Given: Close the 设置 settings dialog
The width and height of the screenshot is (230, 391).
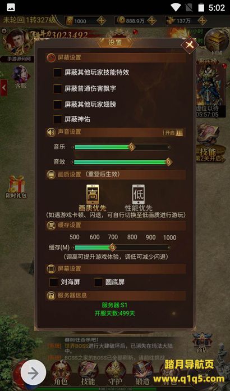Looking at the screenshot, I should click(190, 45).
